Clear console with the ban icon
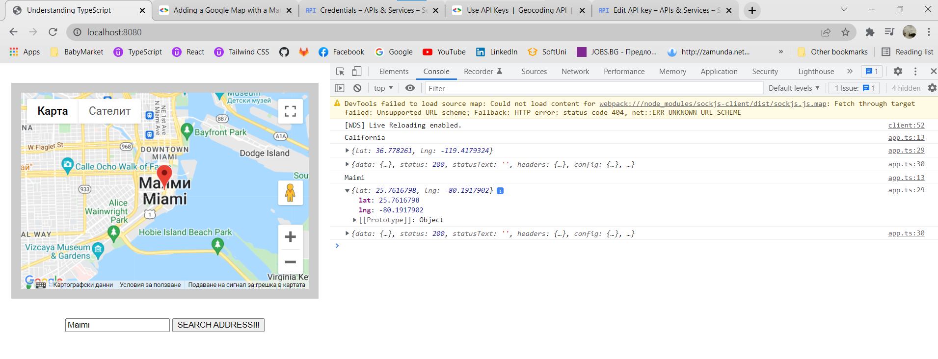Viewport: 938px width, 359px height. tap(357, 88)
